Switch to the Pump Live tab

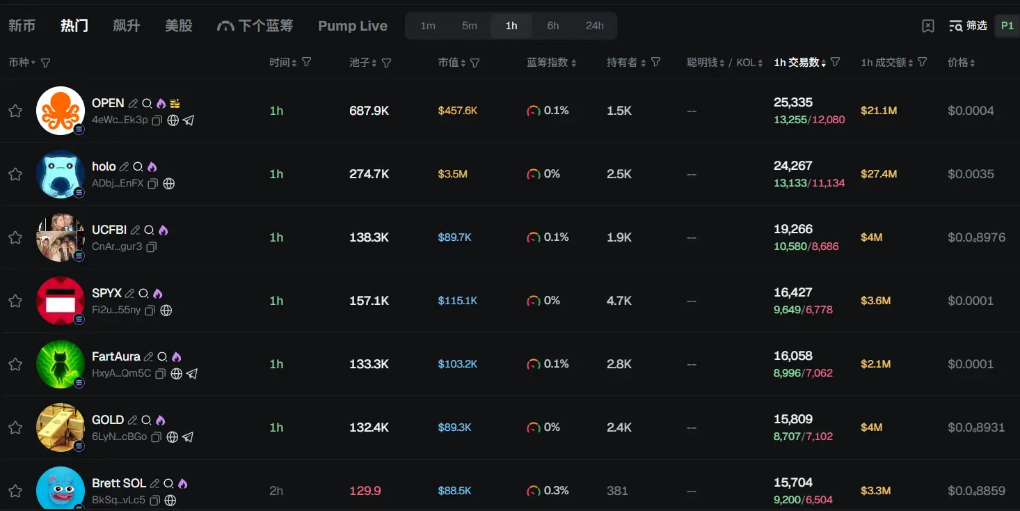352,26
